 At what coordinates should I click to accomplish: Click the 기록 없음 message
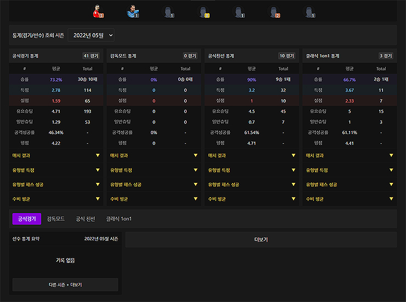pos(65,260)
